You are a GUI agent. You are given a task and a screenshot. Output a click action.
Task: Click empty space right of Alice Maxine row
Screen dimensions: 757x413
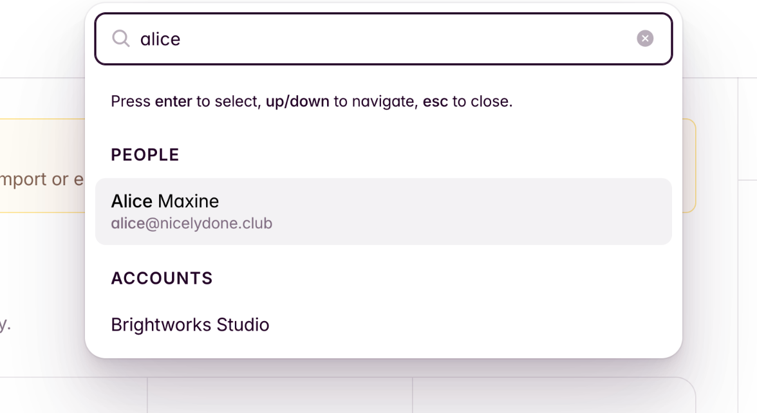(x=515, y=212)
